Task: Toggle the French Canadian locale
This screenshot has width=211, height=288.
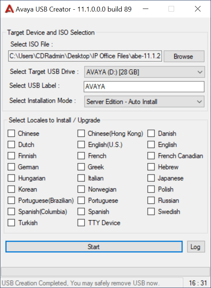Action: (151, 156)
